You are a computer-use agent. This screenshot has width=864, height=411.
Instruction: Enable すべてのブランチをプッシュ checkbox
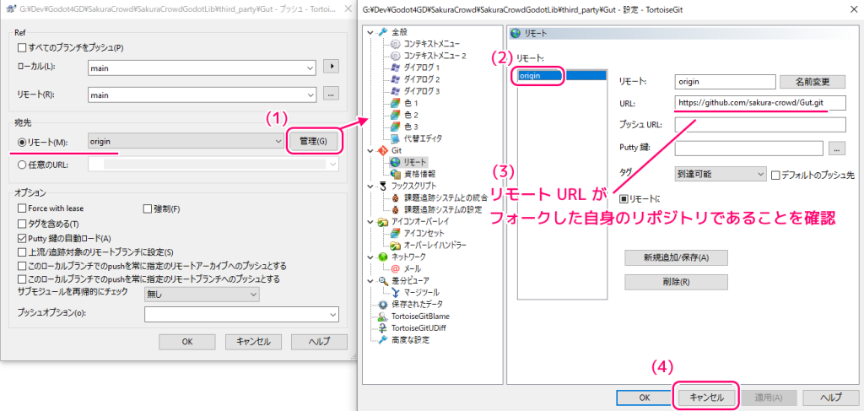coord(21,47)
